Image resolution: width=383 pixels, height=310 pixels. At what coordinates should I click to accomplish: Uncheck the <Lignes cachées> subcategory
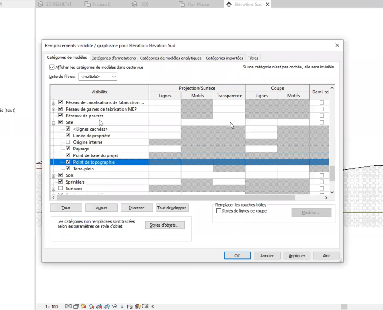click(68, 129)
